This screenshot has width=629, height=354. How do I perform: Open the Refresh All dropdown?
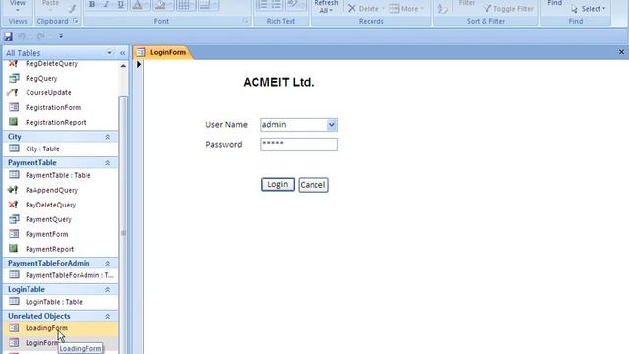[325, 7]
